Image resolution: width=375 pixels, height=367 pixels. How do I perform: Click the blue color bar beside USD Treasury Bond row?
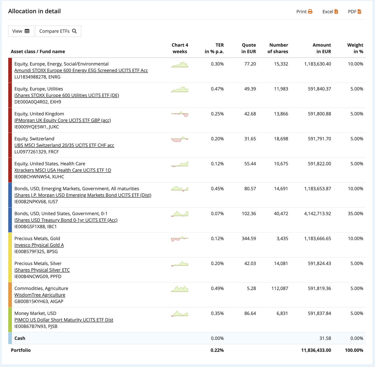pos(10,220)
